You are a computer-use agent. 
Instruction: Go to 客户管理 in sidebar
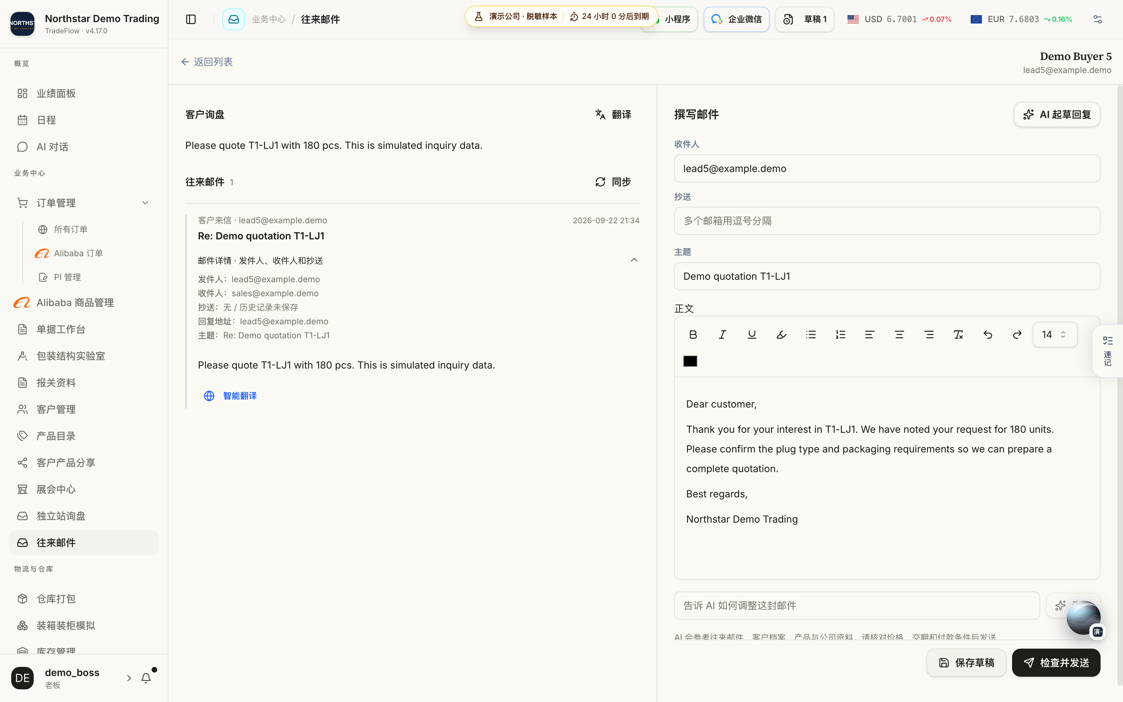tap(84, 409)
